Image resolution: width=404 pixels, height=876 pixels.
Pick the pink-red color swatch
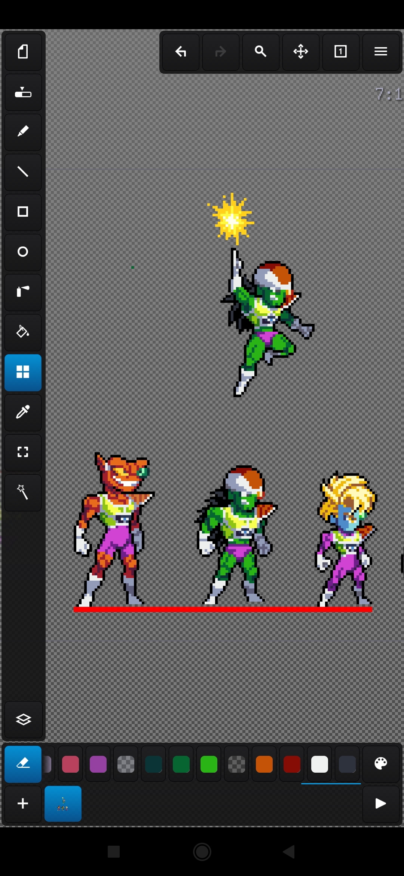coord(70,764)
